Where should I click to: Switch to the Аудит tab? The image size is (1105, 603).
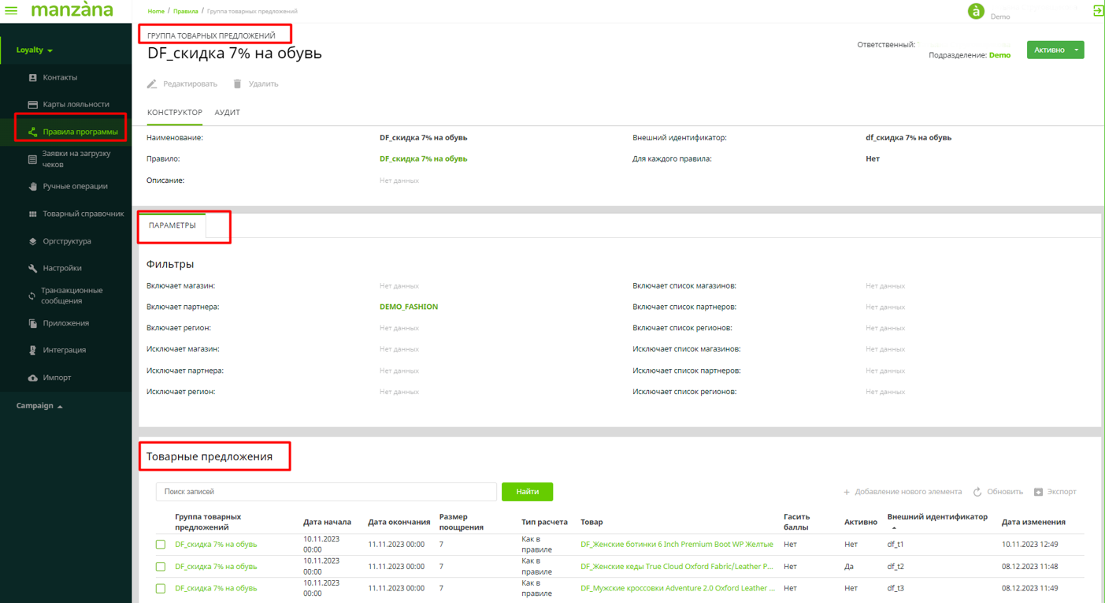pos(227,113)
